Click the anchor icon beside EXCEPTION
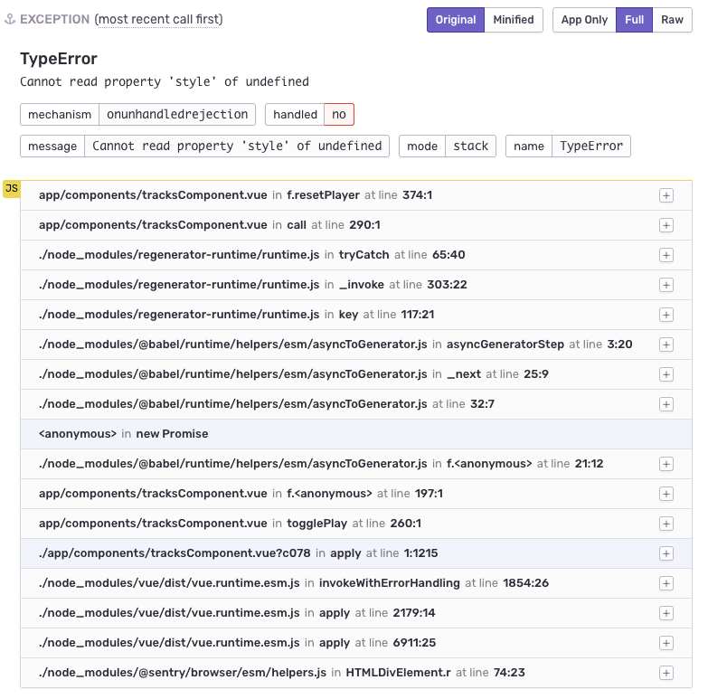708x699 pixels. [x=9, y=19]
